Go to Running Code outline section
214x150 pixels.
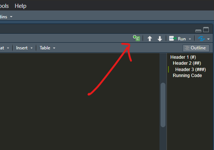tap(187, 76)
